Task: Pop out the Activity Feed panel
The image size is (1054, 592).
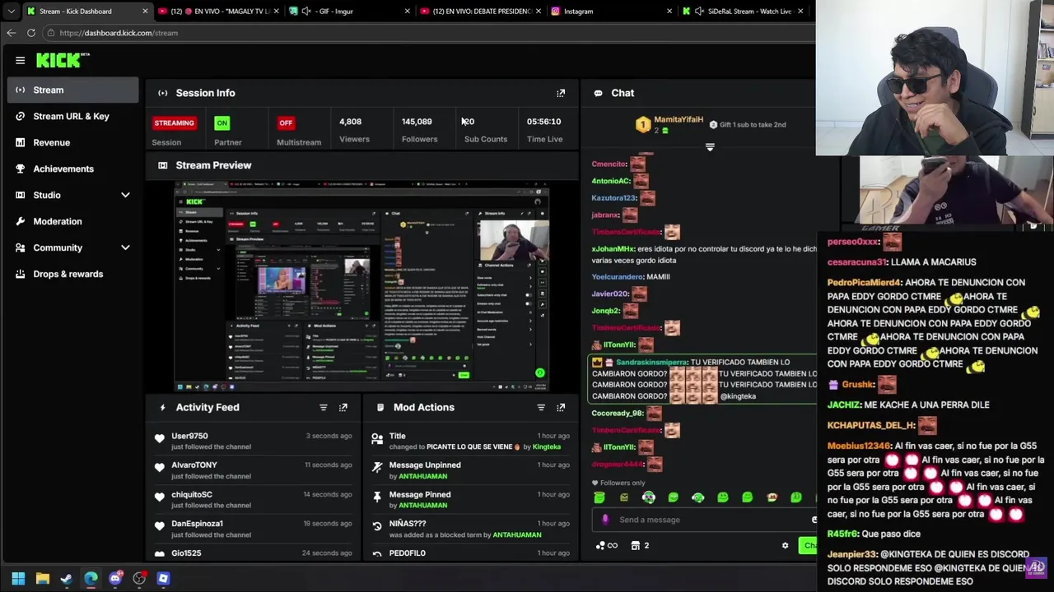Action: 343,407
